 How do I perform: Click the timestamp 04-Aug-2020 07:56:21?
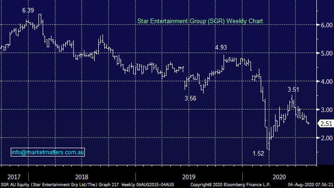pyautogui.click(x=310, y=185)
